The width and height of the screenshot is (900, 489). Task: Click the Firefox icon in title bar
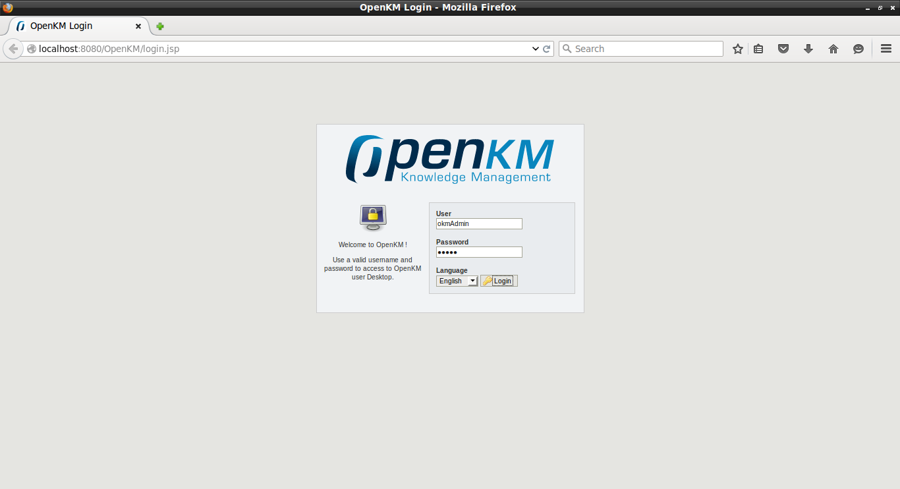(8, 8)
